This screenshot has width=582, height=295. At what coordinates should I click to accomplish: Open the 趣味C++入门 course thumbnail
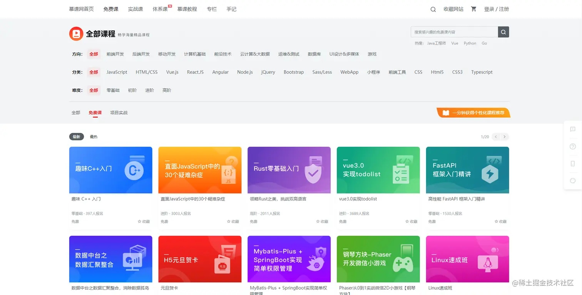(111, 170)
